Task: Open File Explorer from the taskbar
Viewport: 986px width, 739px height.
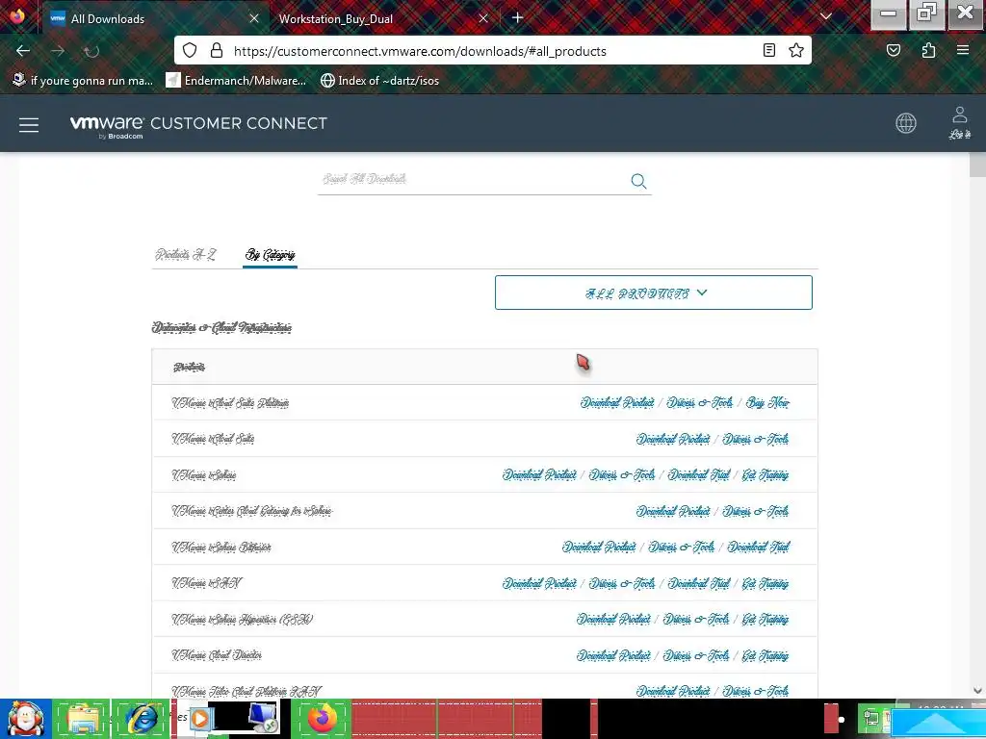Action: (x=83, y=719)
